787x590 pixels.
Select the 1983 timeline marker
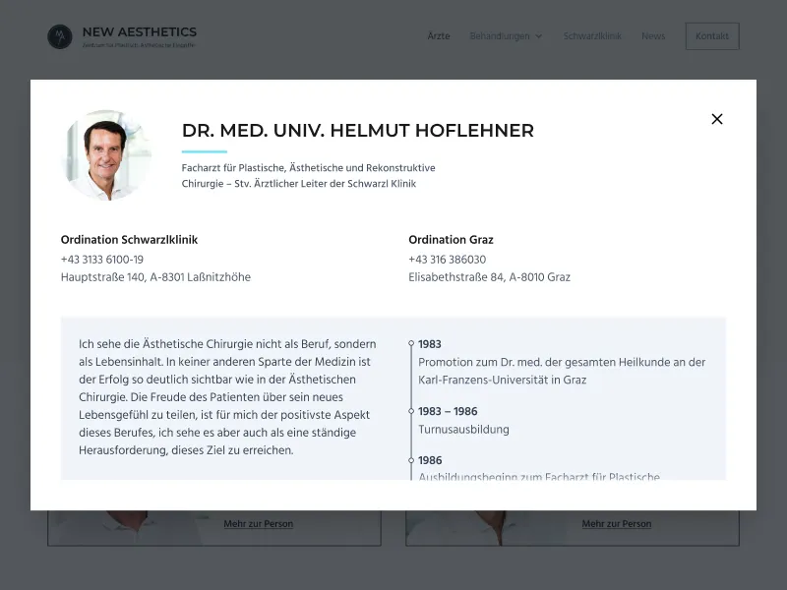coord(411,343)
